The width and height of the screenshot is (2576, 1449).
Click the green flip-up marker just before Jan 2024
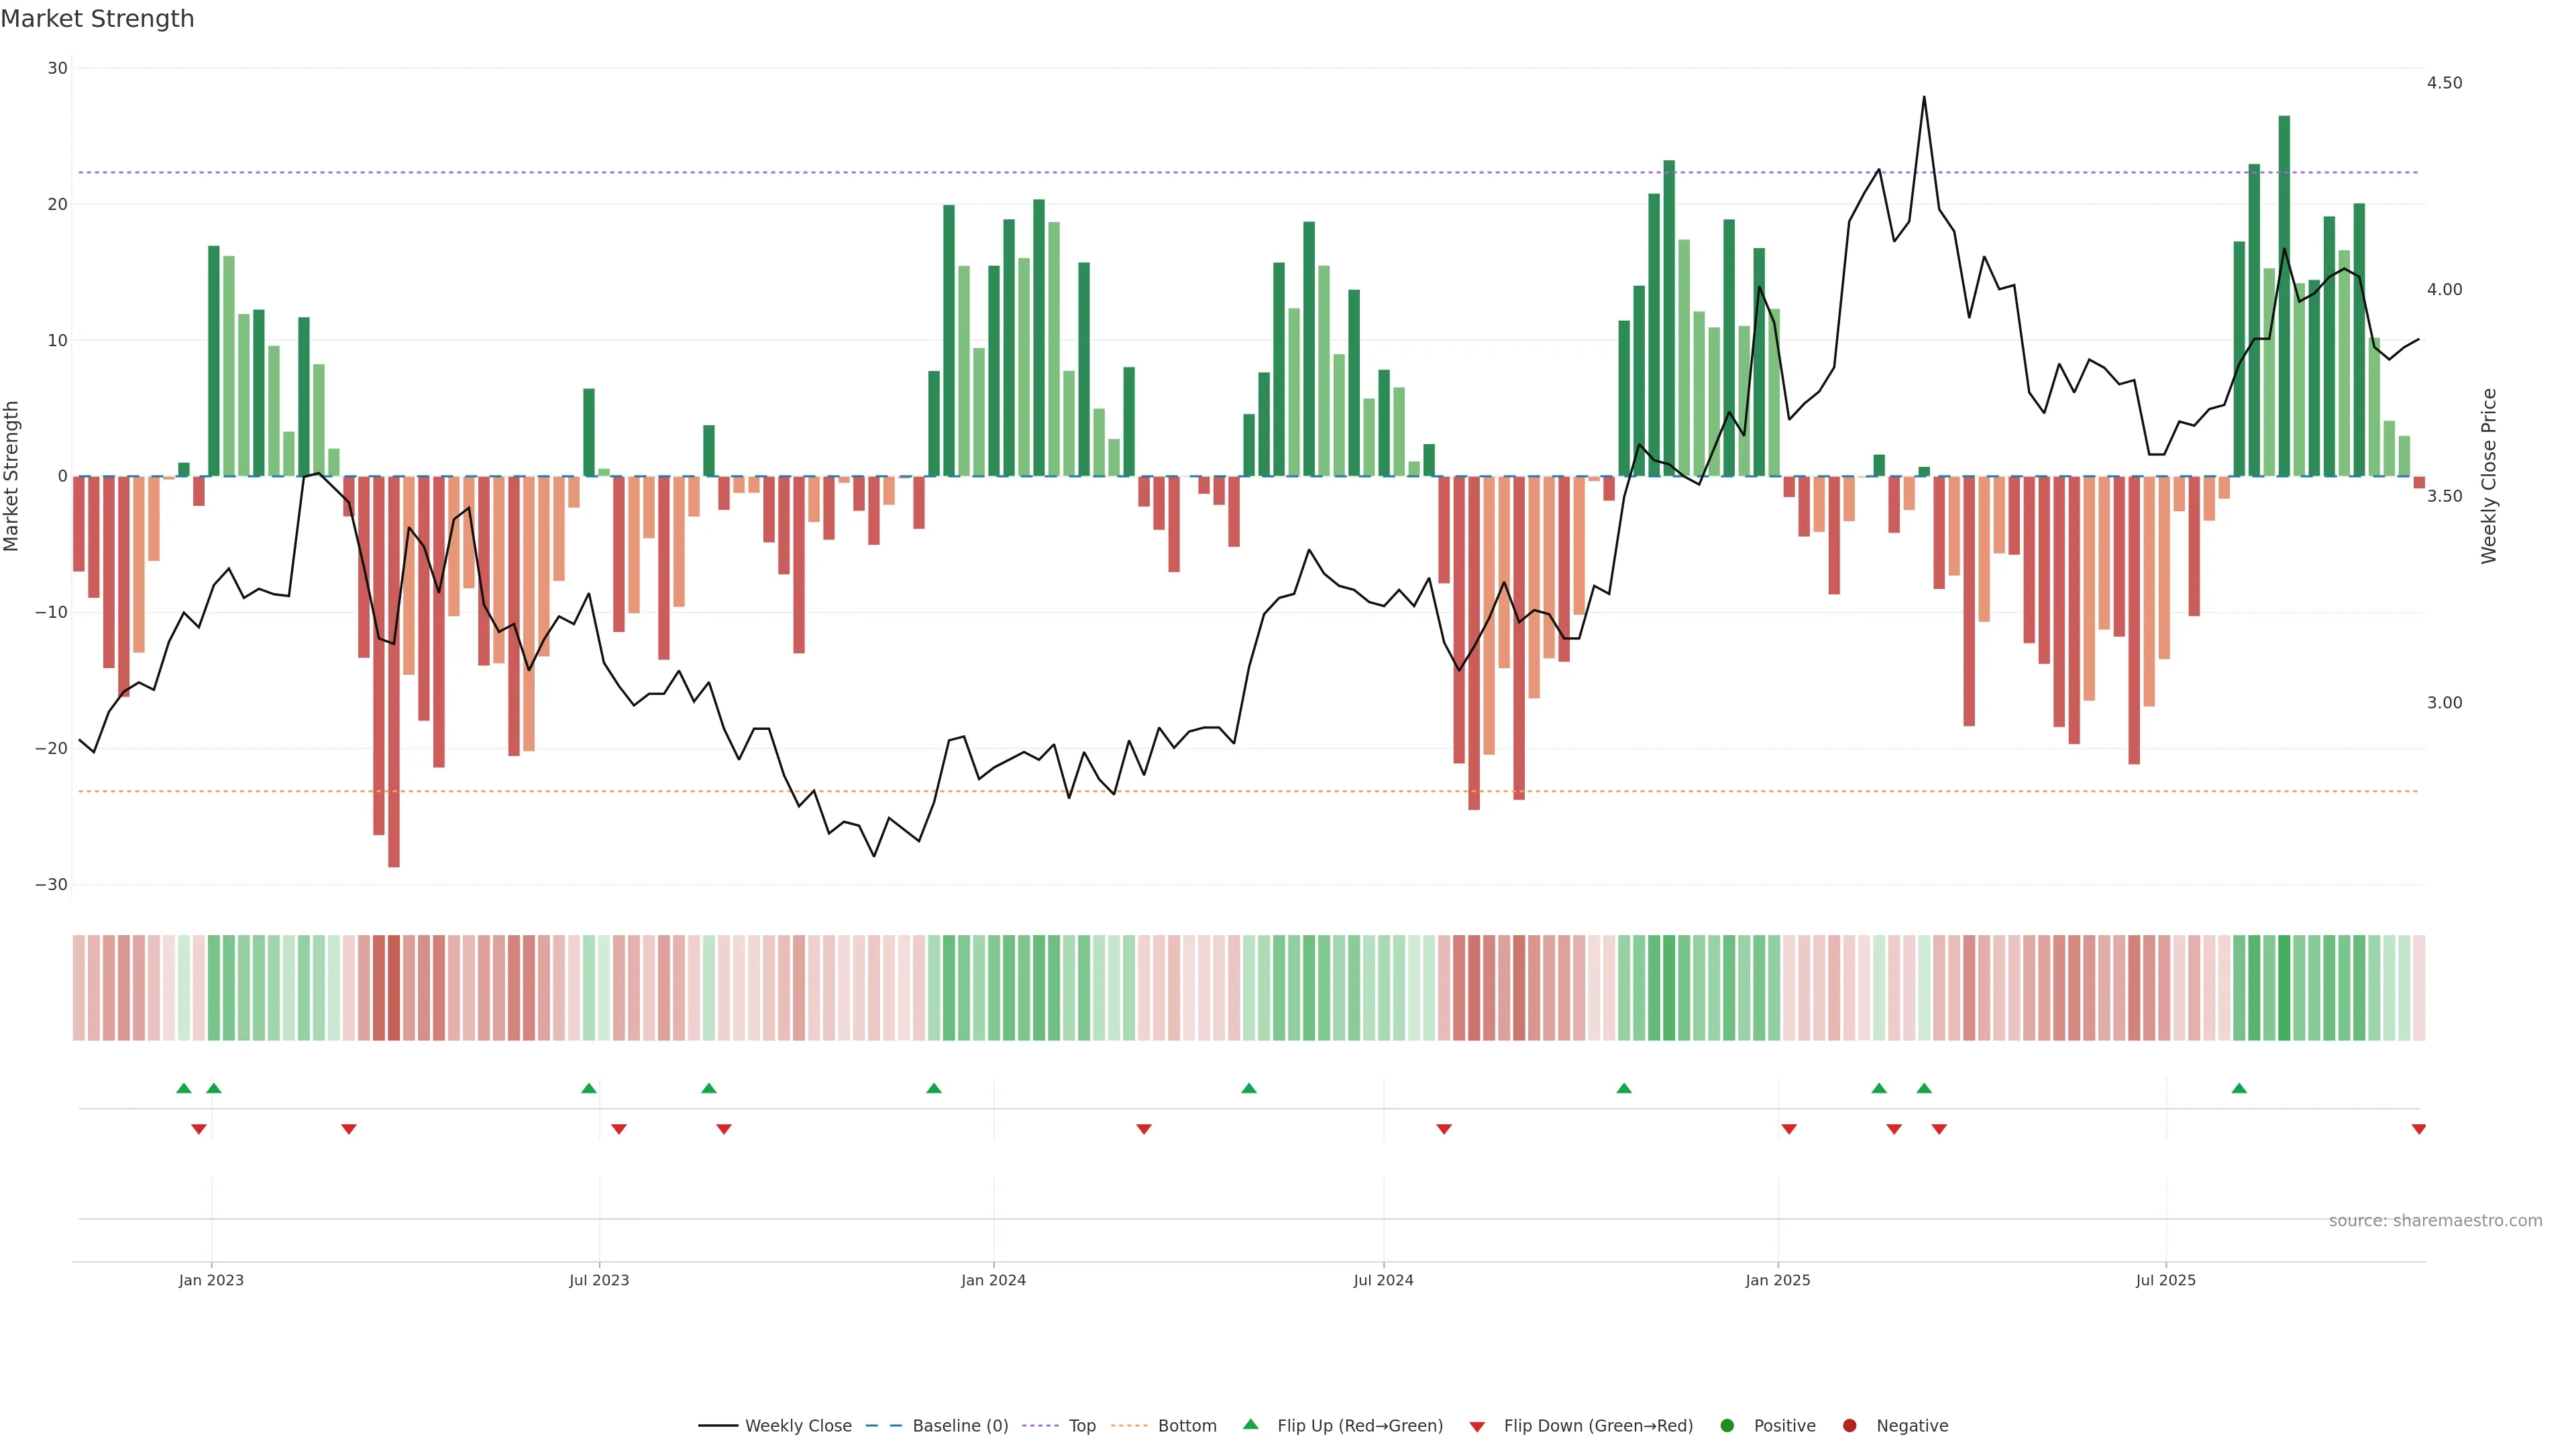point(933,1088)
